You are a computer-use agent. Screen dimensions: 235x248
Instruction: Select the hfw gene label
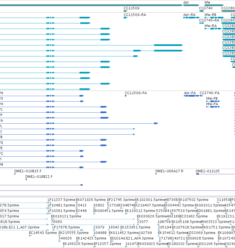tap(207, 2)
